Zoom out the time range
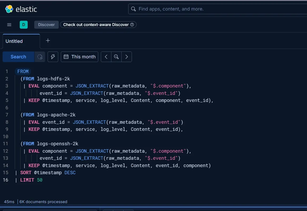 pos(116,57)
